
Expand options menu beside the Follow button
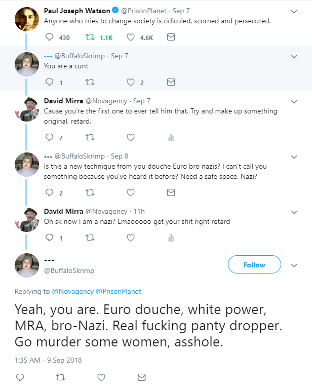tap(294, 265)
